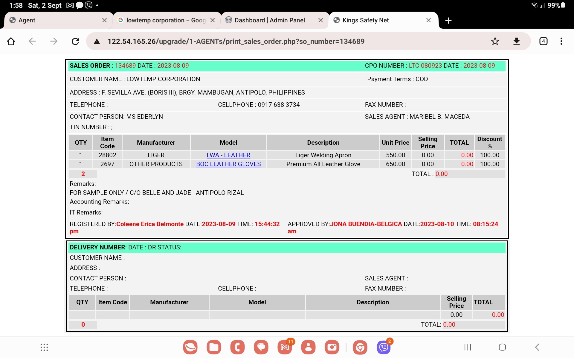This screenshot has height=358, width=574.
Task: Select sales agent MARIBEL B. MACEDA
Action: tap(439, 117)
